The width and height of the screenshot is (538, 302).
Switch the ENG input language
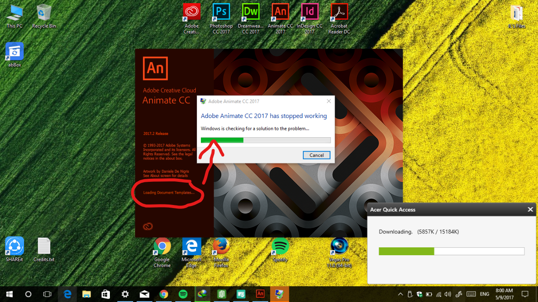tap(485, 294)
